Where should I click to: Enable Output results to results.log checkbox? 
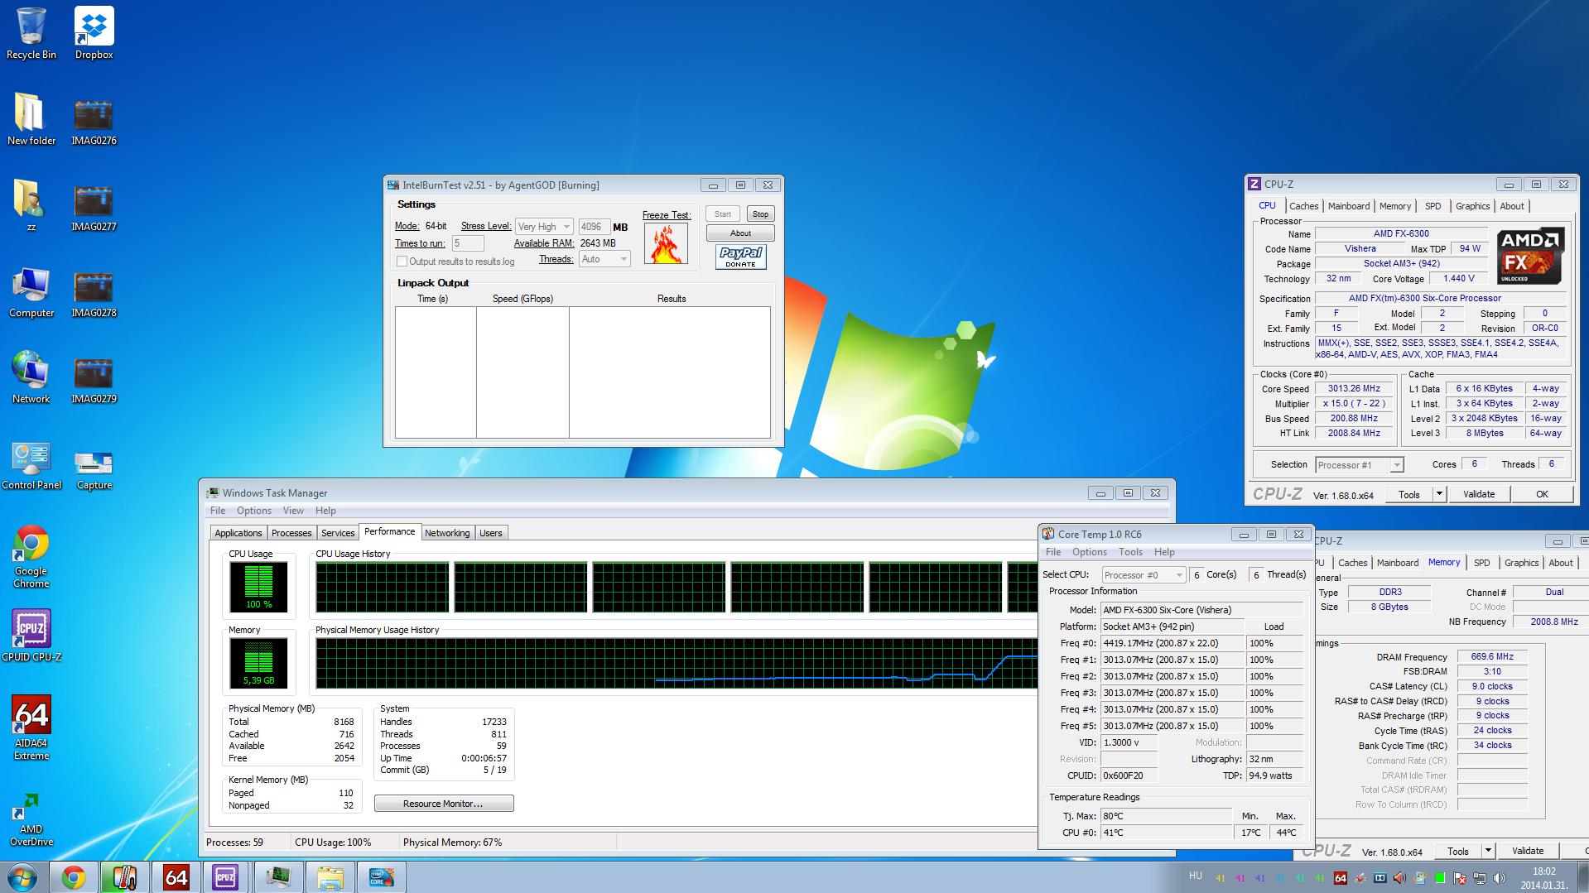point(402,262)
